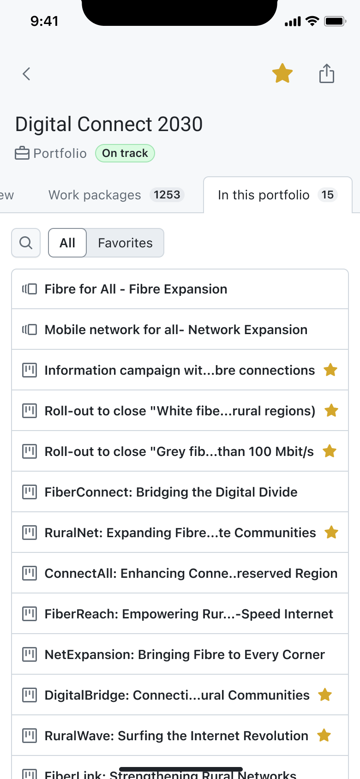360x779 pixels.
Task: Toggle the portfolio favorite star in header
Action: pos(282,74)
